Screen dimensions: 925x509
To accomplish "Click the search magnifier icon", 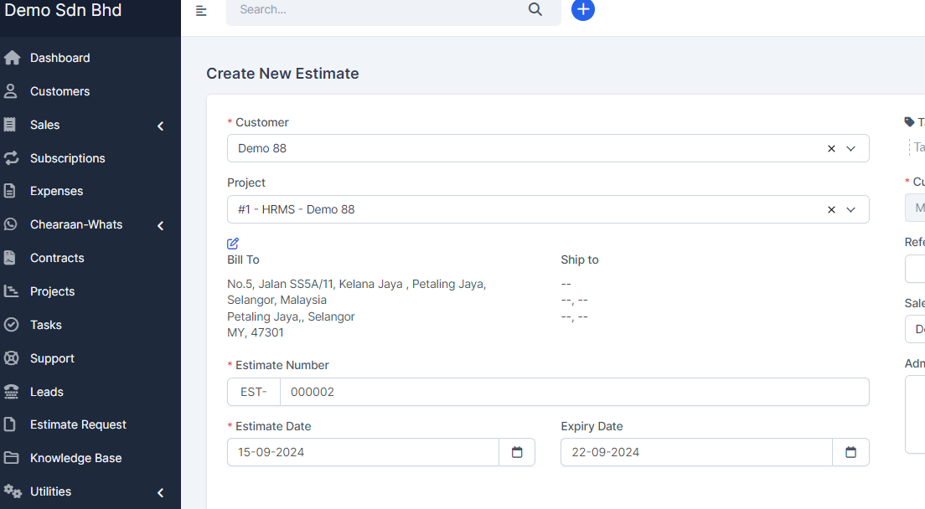I will (x=535, y=10).
